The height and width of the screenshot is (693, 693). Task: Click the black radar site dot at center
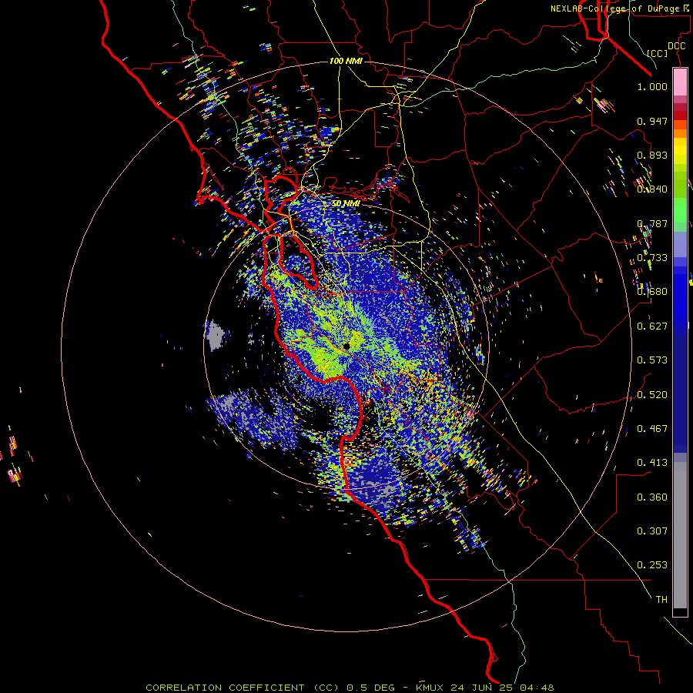(x=346, y=346)
